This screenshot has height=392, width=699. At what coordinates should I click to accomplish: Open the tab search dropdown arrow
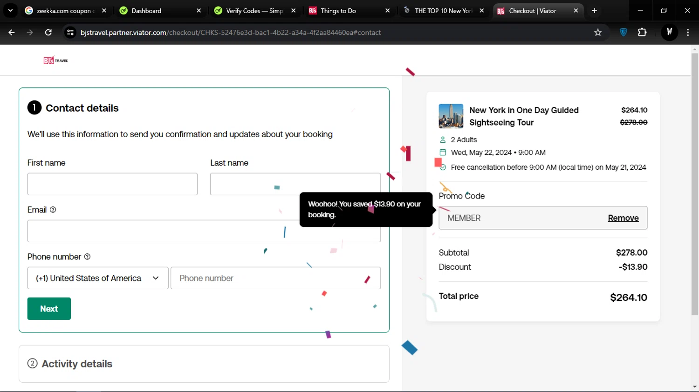[x=10, y=11]
